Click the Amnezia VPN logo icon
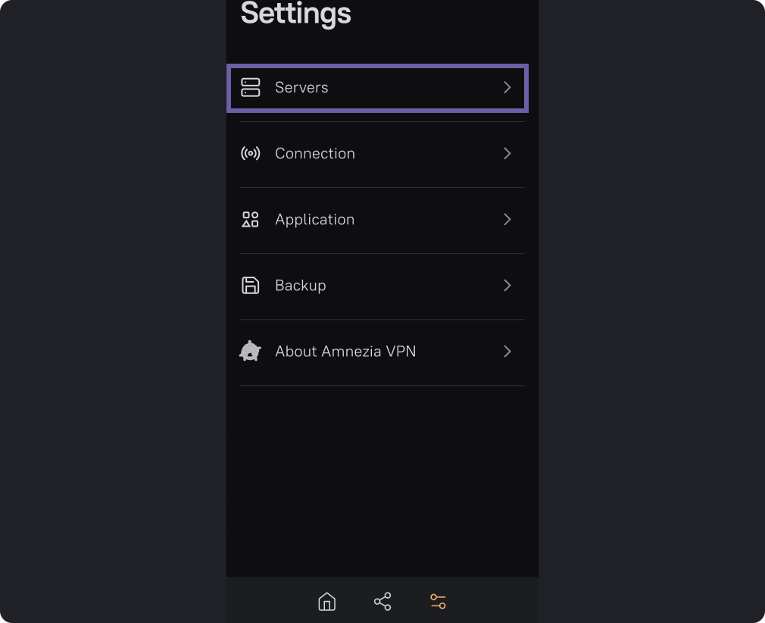This screenshot has height=623, width=765. [250, 352]
